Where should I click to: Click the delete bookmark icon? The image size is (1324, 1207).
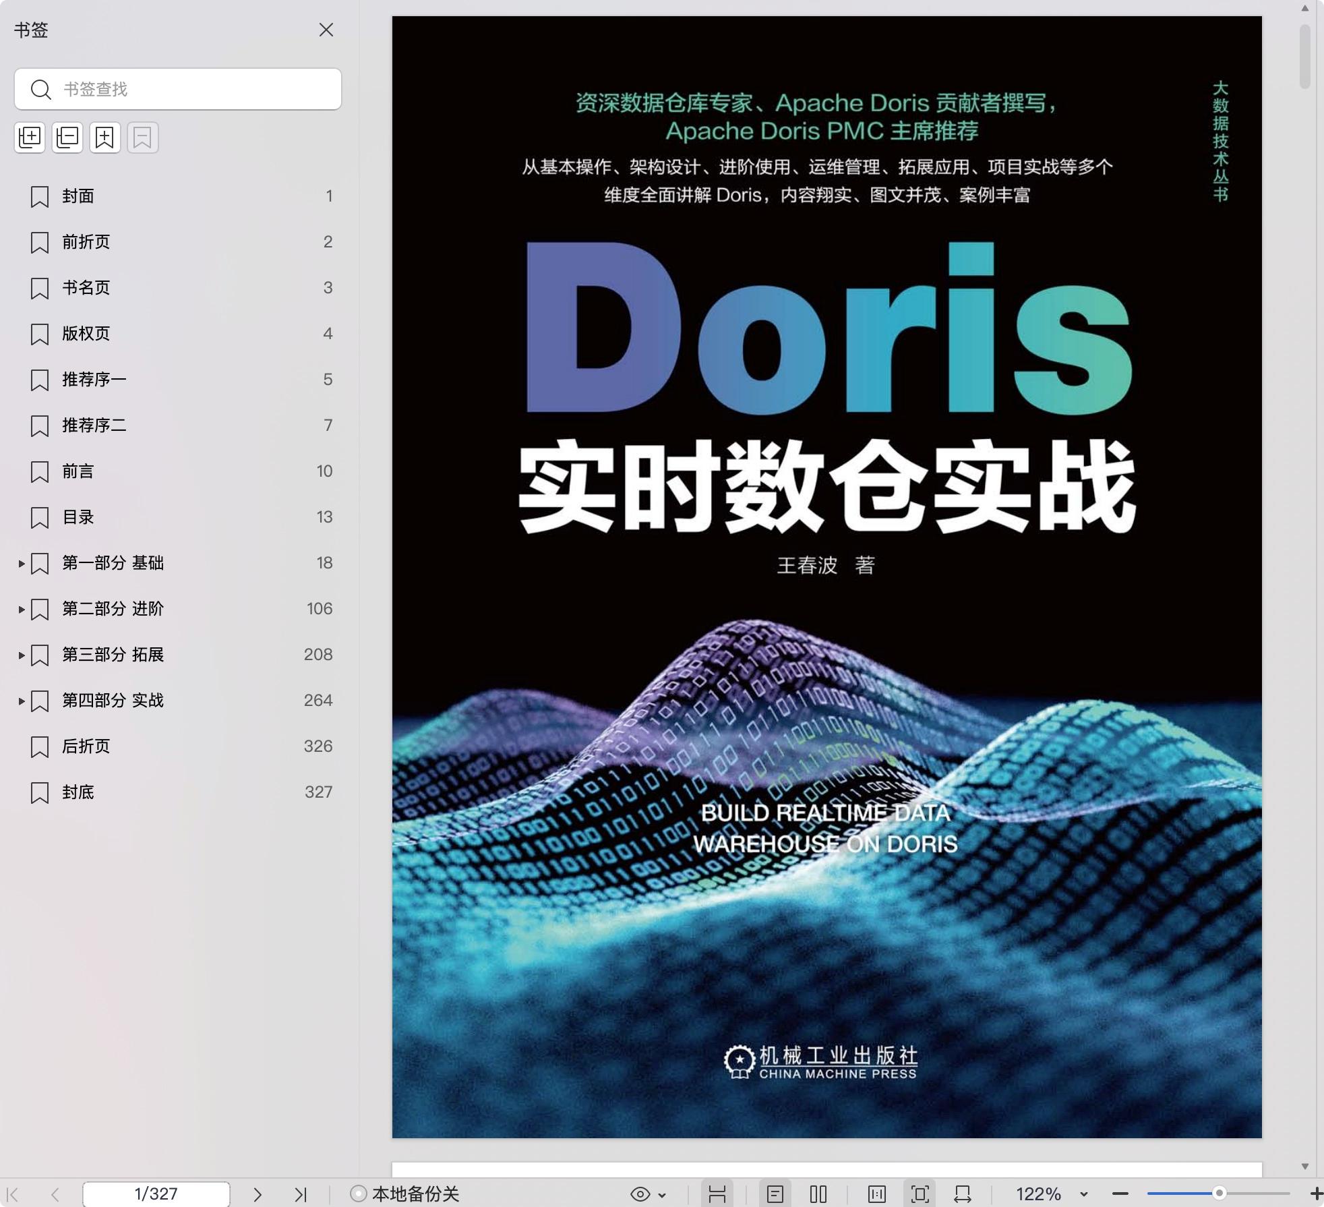pos(143,138)
